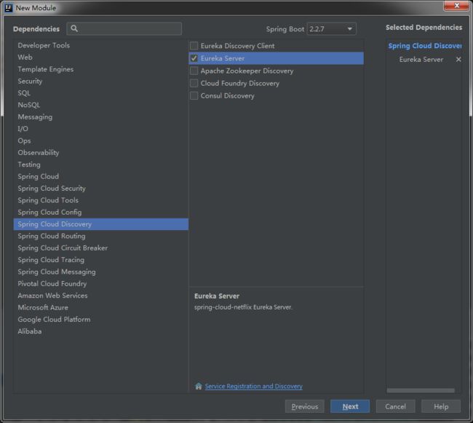Viewport: 473px width, 423px height.
Task: Choose the Ops category
Action: tap(101, 141)
